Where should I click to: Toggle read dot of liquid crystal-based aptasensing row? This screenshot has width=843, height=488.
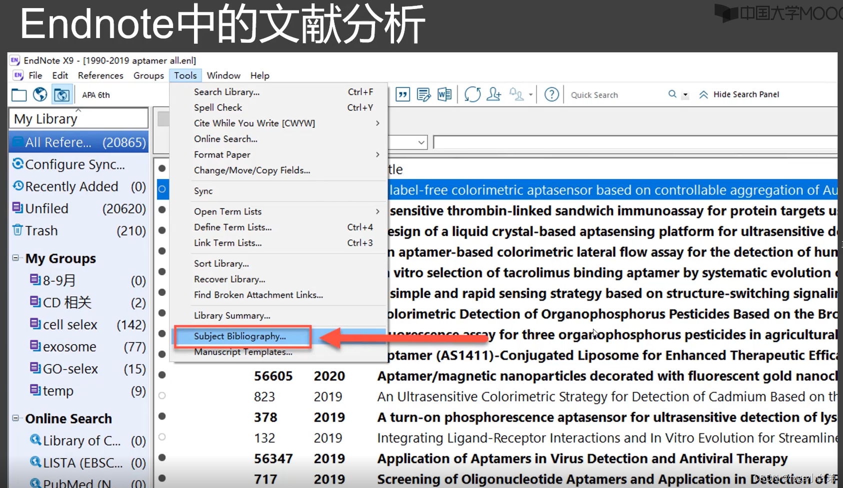pyautogui.click(x=162, y=230)
